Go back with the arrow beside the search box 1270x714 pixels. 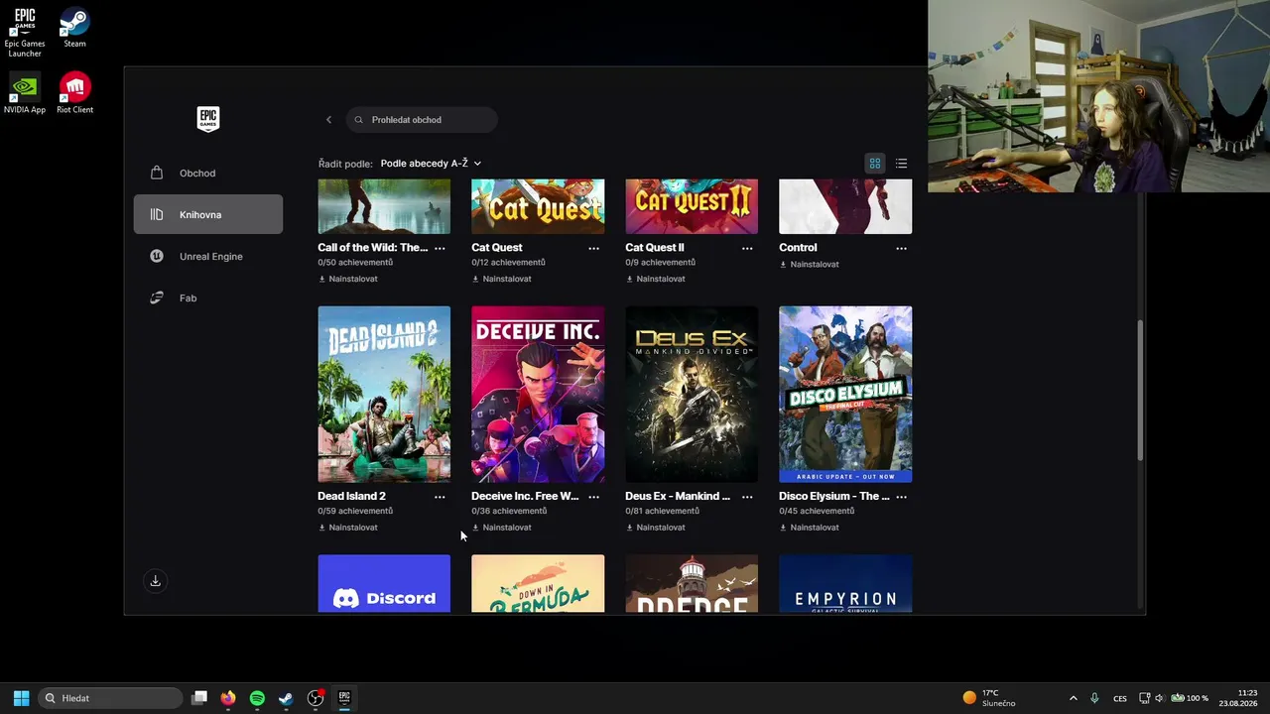point(328,120)
